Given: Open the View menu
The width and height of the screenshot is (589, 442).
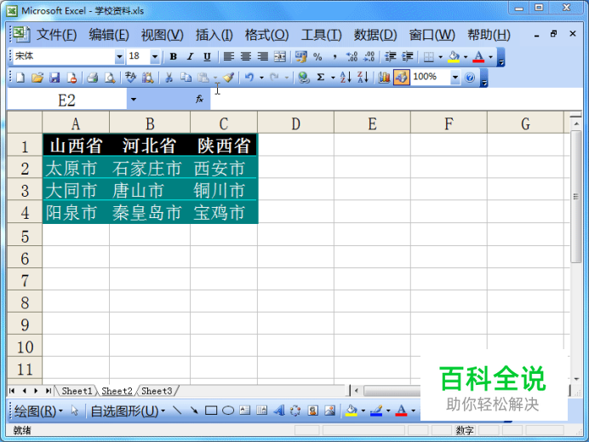Looking at the screenshot, I should click(163, 35).
